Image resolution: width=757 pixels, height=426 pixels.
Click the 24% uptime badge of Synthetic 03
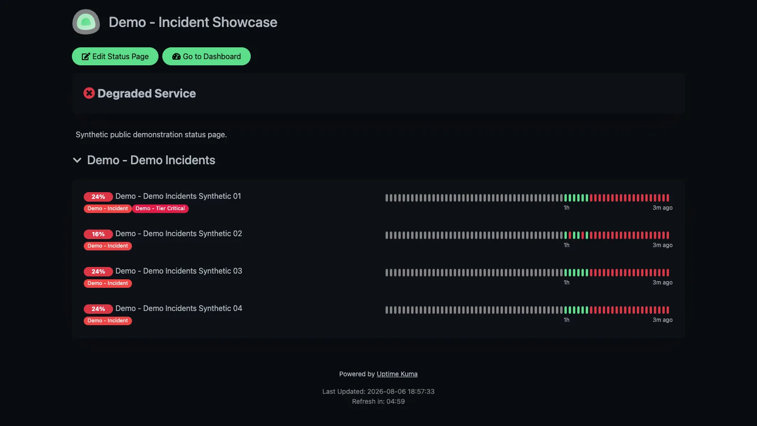98,271
